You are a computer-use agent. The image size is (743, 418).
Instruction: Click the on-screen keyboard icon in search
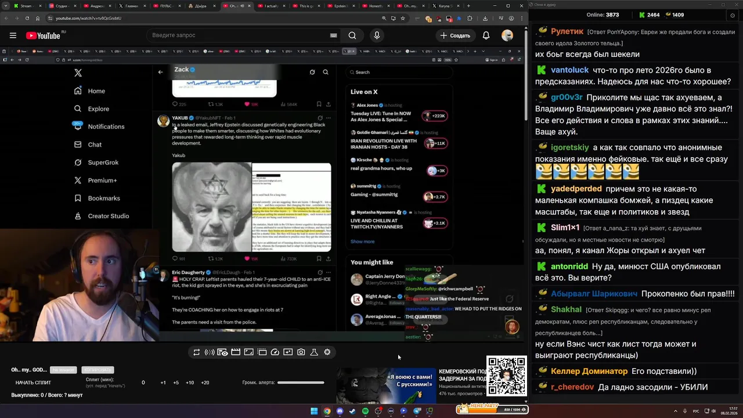click(x=333, y=35)
